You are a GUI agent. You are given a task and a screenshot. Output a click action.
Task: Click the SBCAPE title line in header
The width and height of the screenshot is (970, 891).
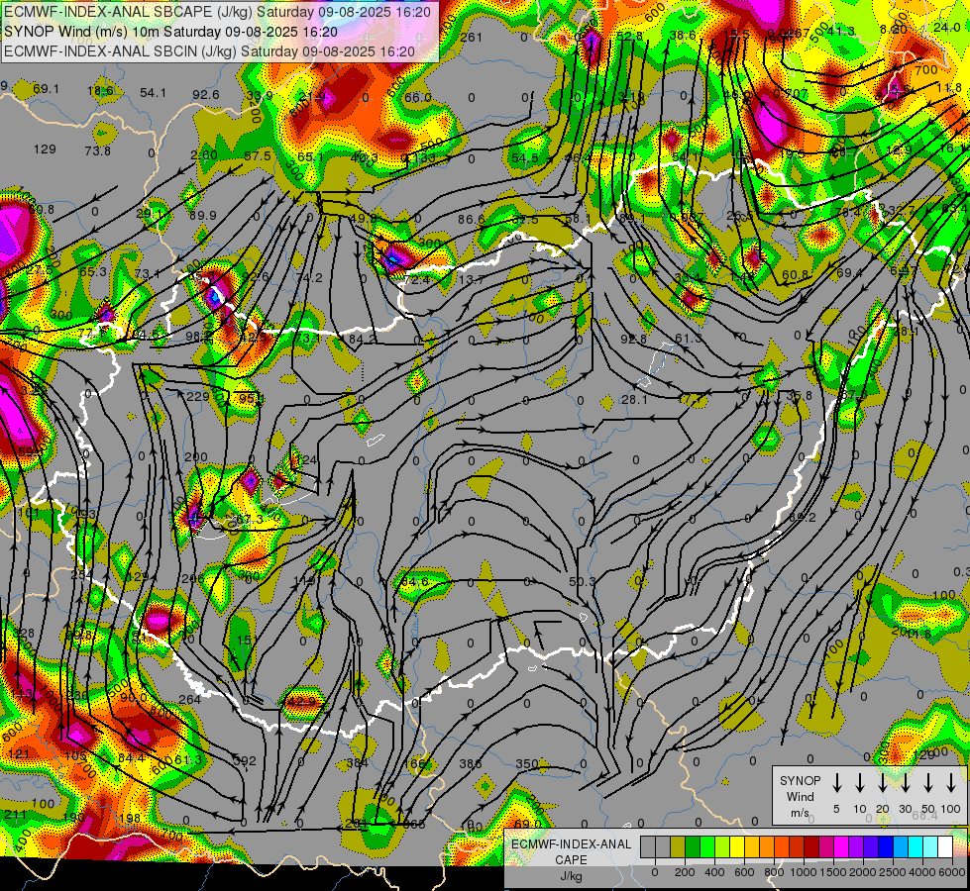coord(217,12)
